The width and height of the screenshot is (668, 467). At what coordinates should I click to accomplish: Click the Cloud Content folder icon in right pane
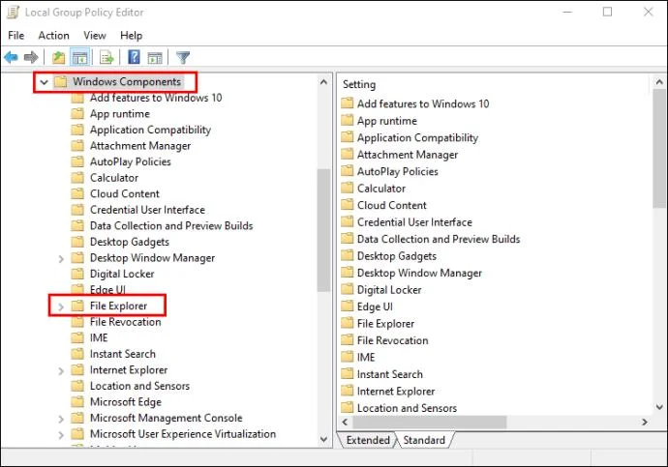click(x=348, y=205)
